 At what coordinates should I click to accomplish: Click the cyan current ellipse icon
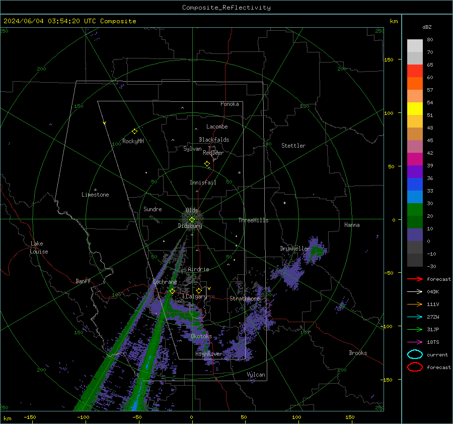(x=415, y=354)
